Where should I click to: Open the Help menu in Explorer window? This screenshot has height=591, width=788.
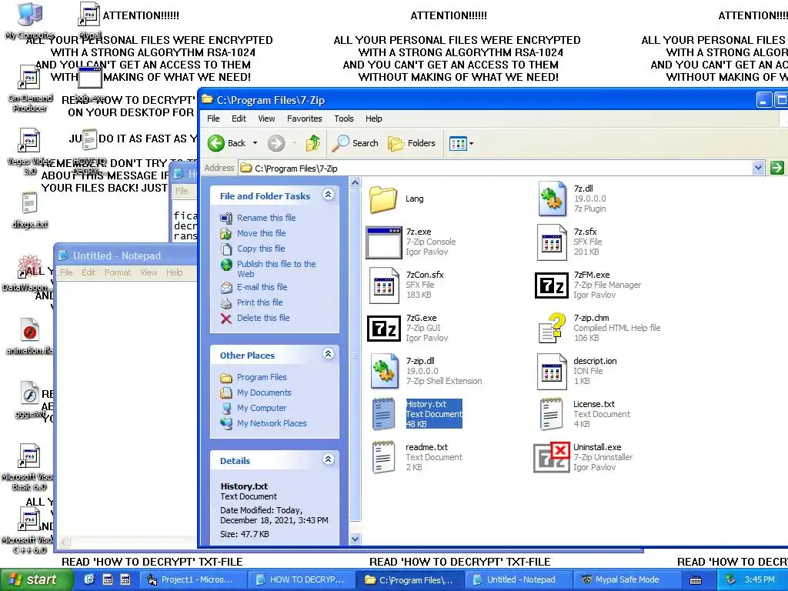[373, 119]
